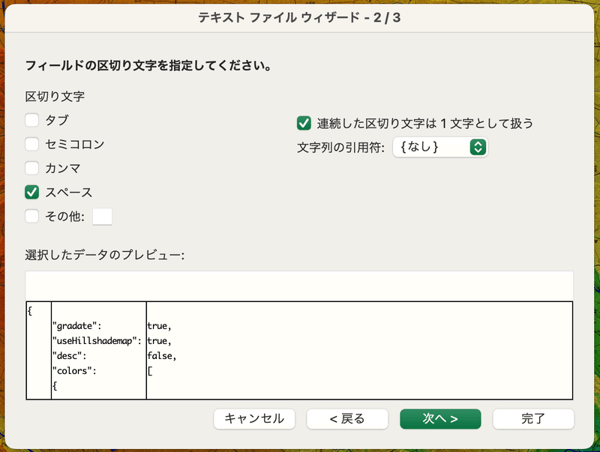This screenshot has height=452, width=600.
Task: Click the blank header area above preview
Action: (x=299, y=286)
